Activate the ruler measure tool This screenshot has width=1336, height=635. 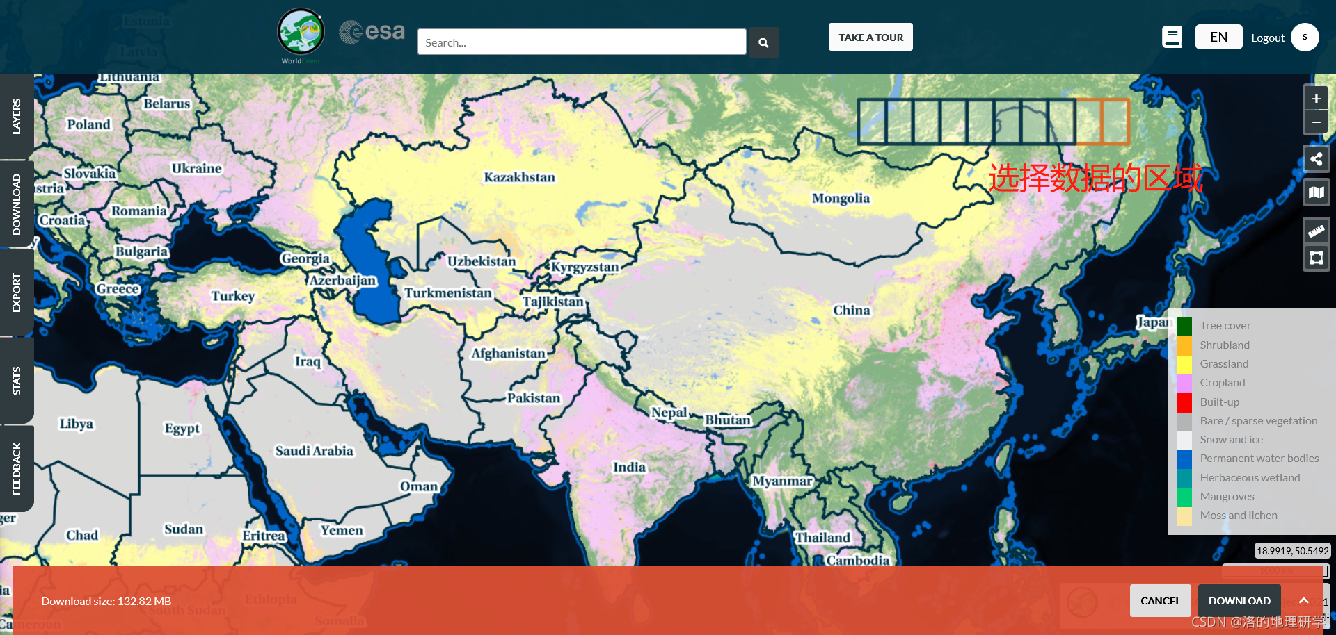tap(1316, 231)
